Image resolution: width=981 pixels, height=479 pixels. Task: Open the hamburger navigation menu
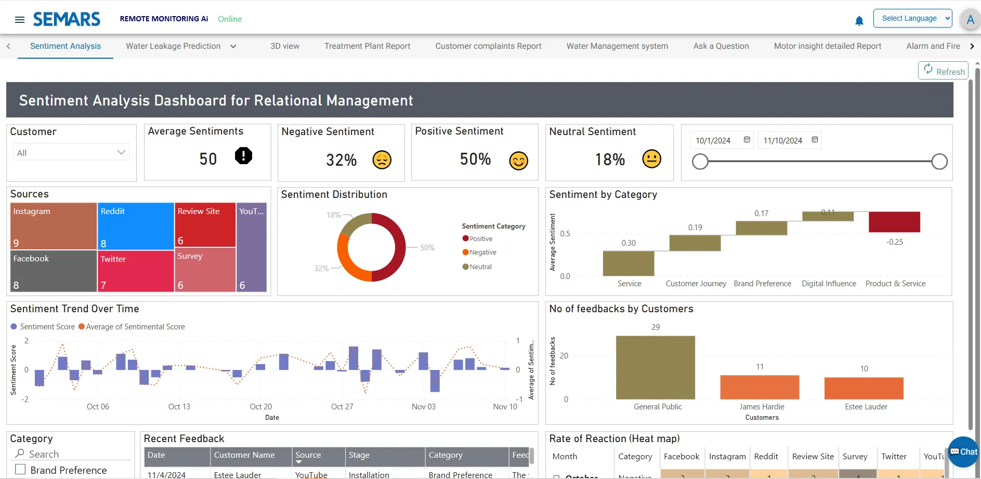click(x=20, y=20)
